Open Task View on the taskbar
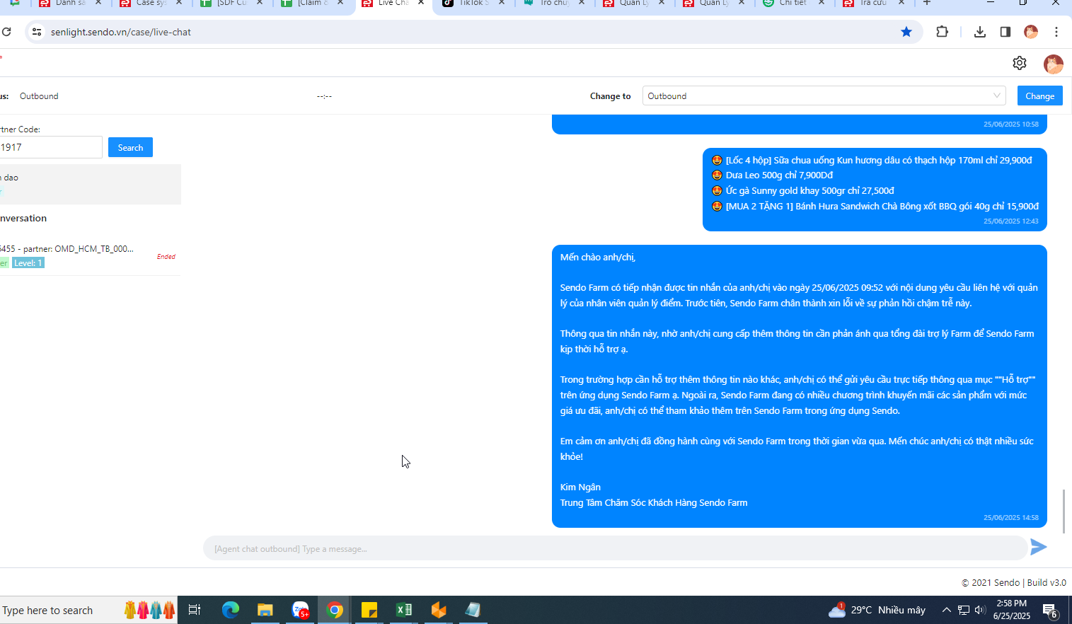The height and width of the screenshot is (624, 1072). tap(195, 610)
